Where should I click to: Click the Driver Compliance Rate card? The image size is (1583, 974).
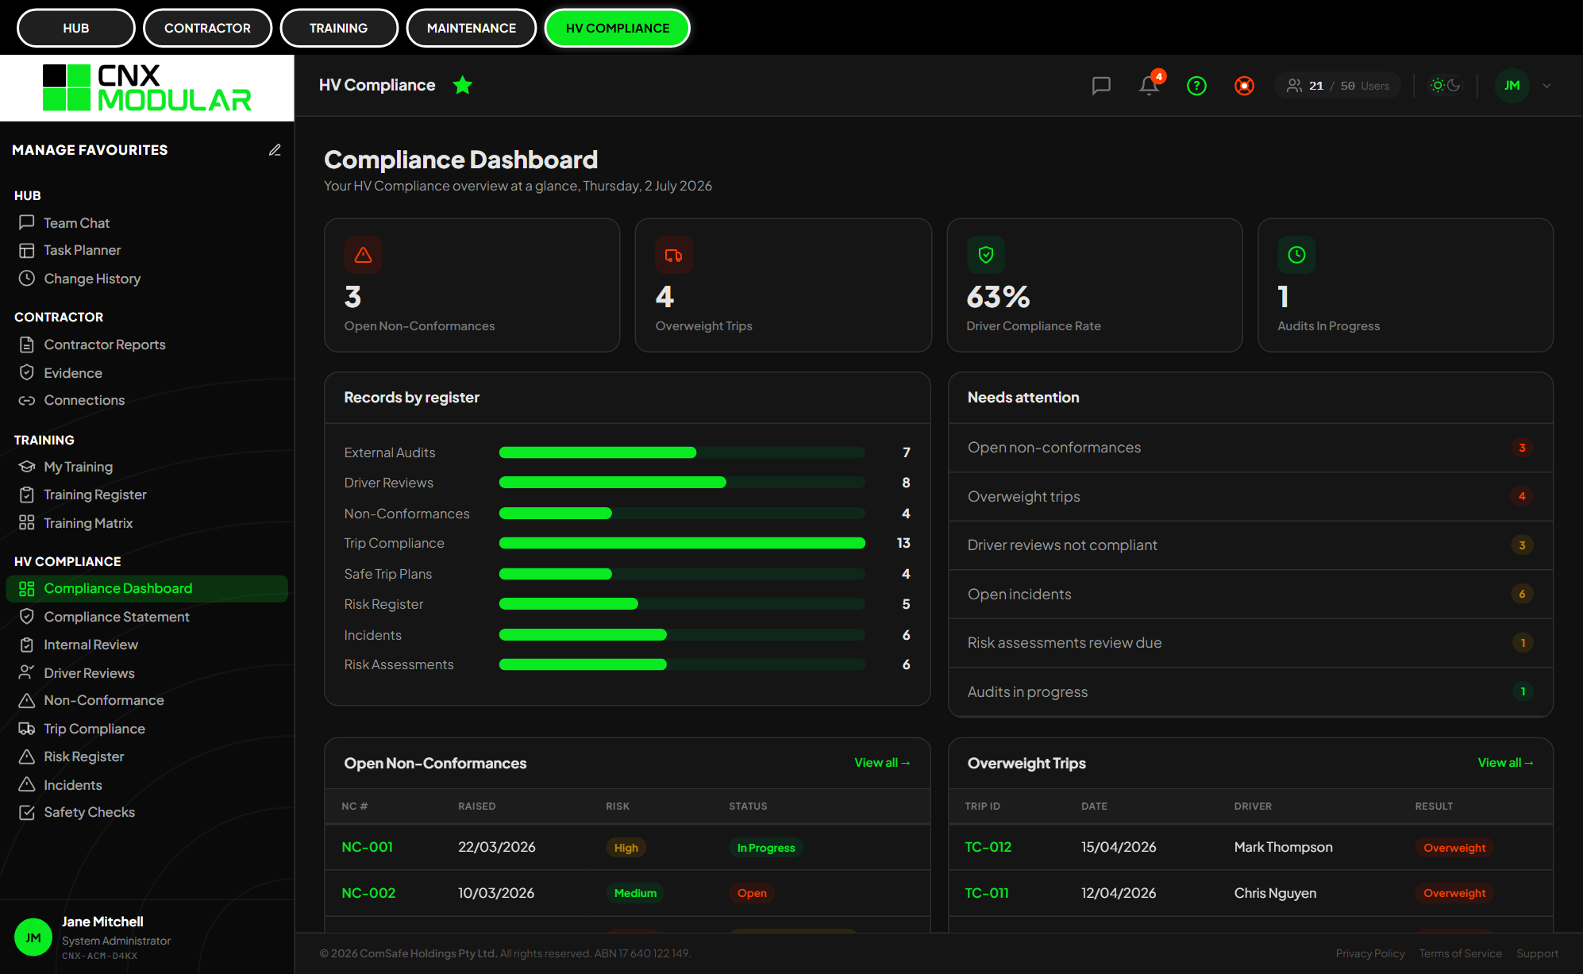tap(1095, 286)
